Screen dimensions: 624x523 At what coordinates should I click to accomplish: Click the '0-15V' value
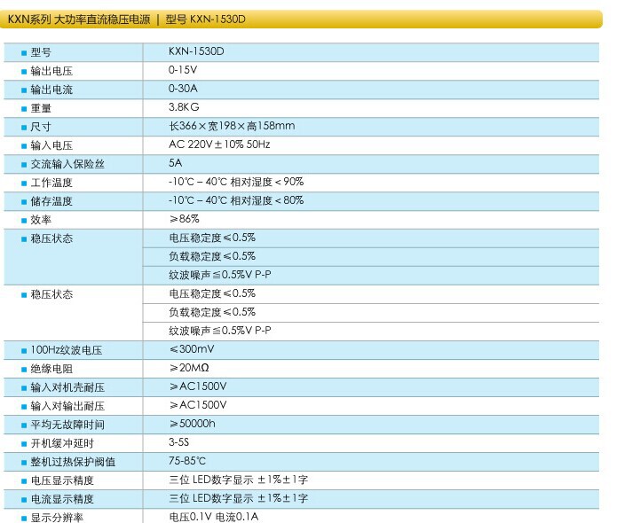tap(183, 70)
